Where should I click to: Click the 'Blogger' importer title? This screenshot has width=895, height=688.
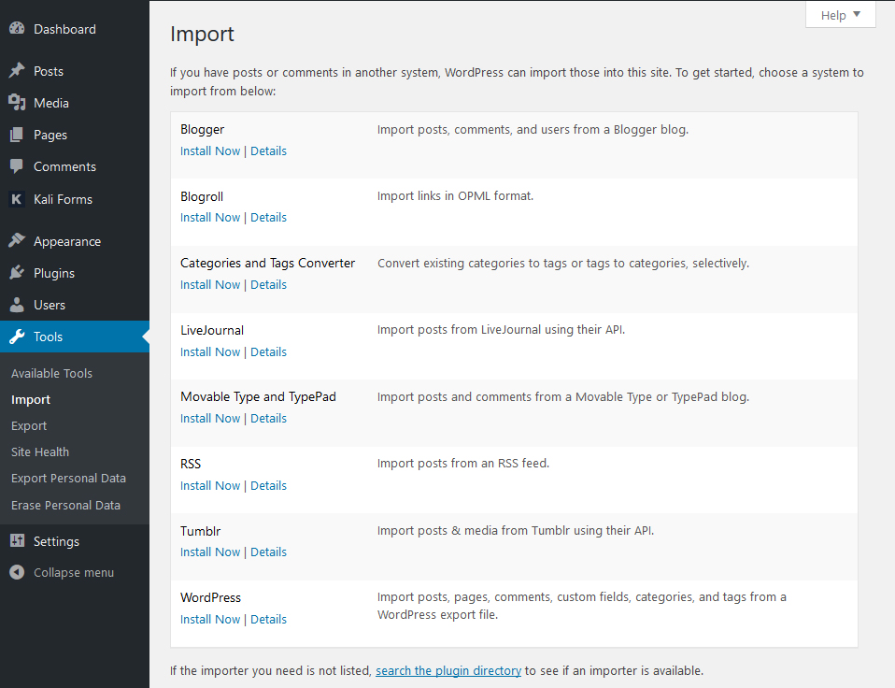point(202,130)
